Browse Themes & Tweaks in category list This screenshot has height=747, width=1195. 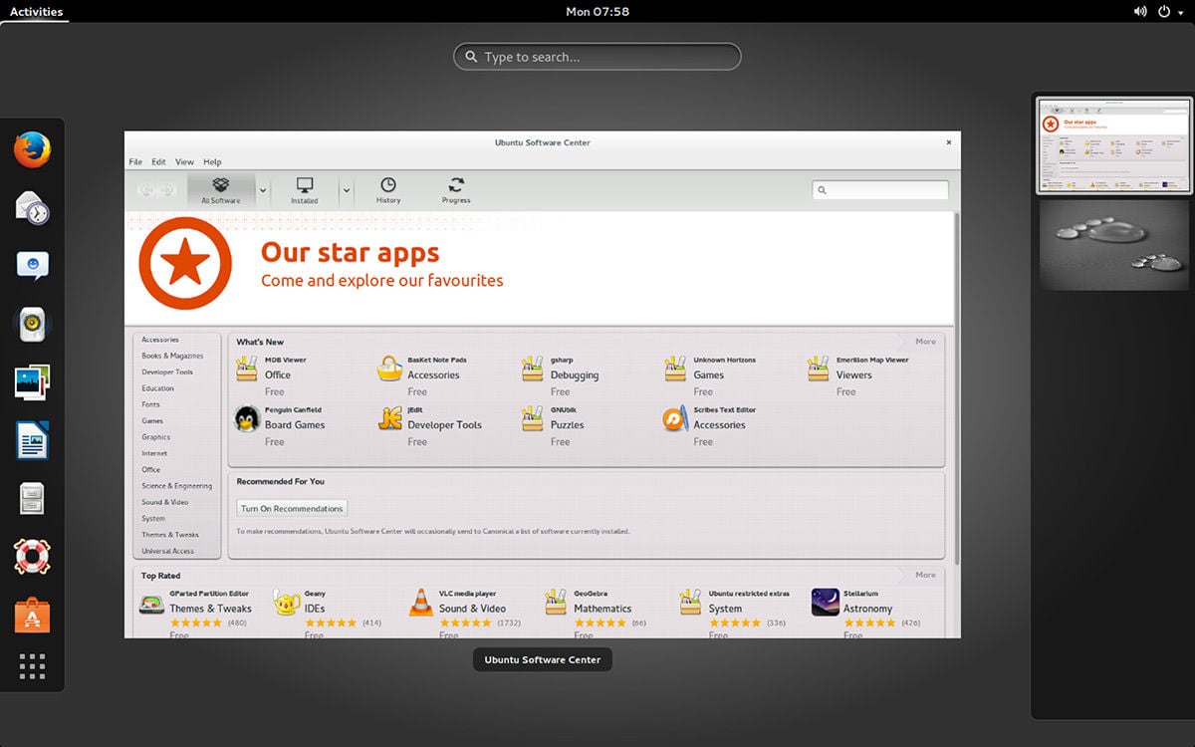click(x=168, y=535)
